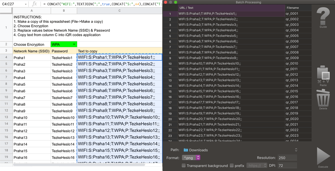Click the Praha10 cell in column A
The height and width of the screenshot is (171, 335).
coord(32,117)
